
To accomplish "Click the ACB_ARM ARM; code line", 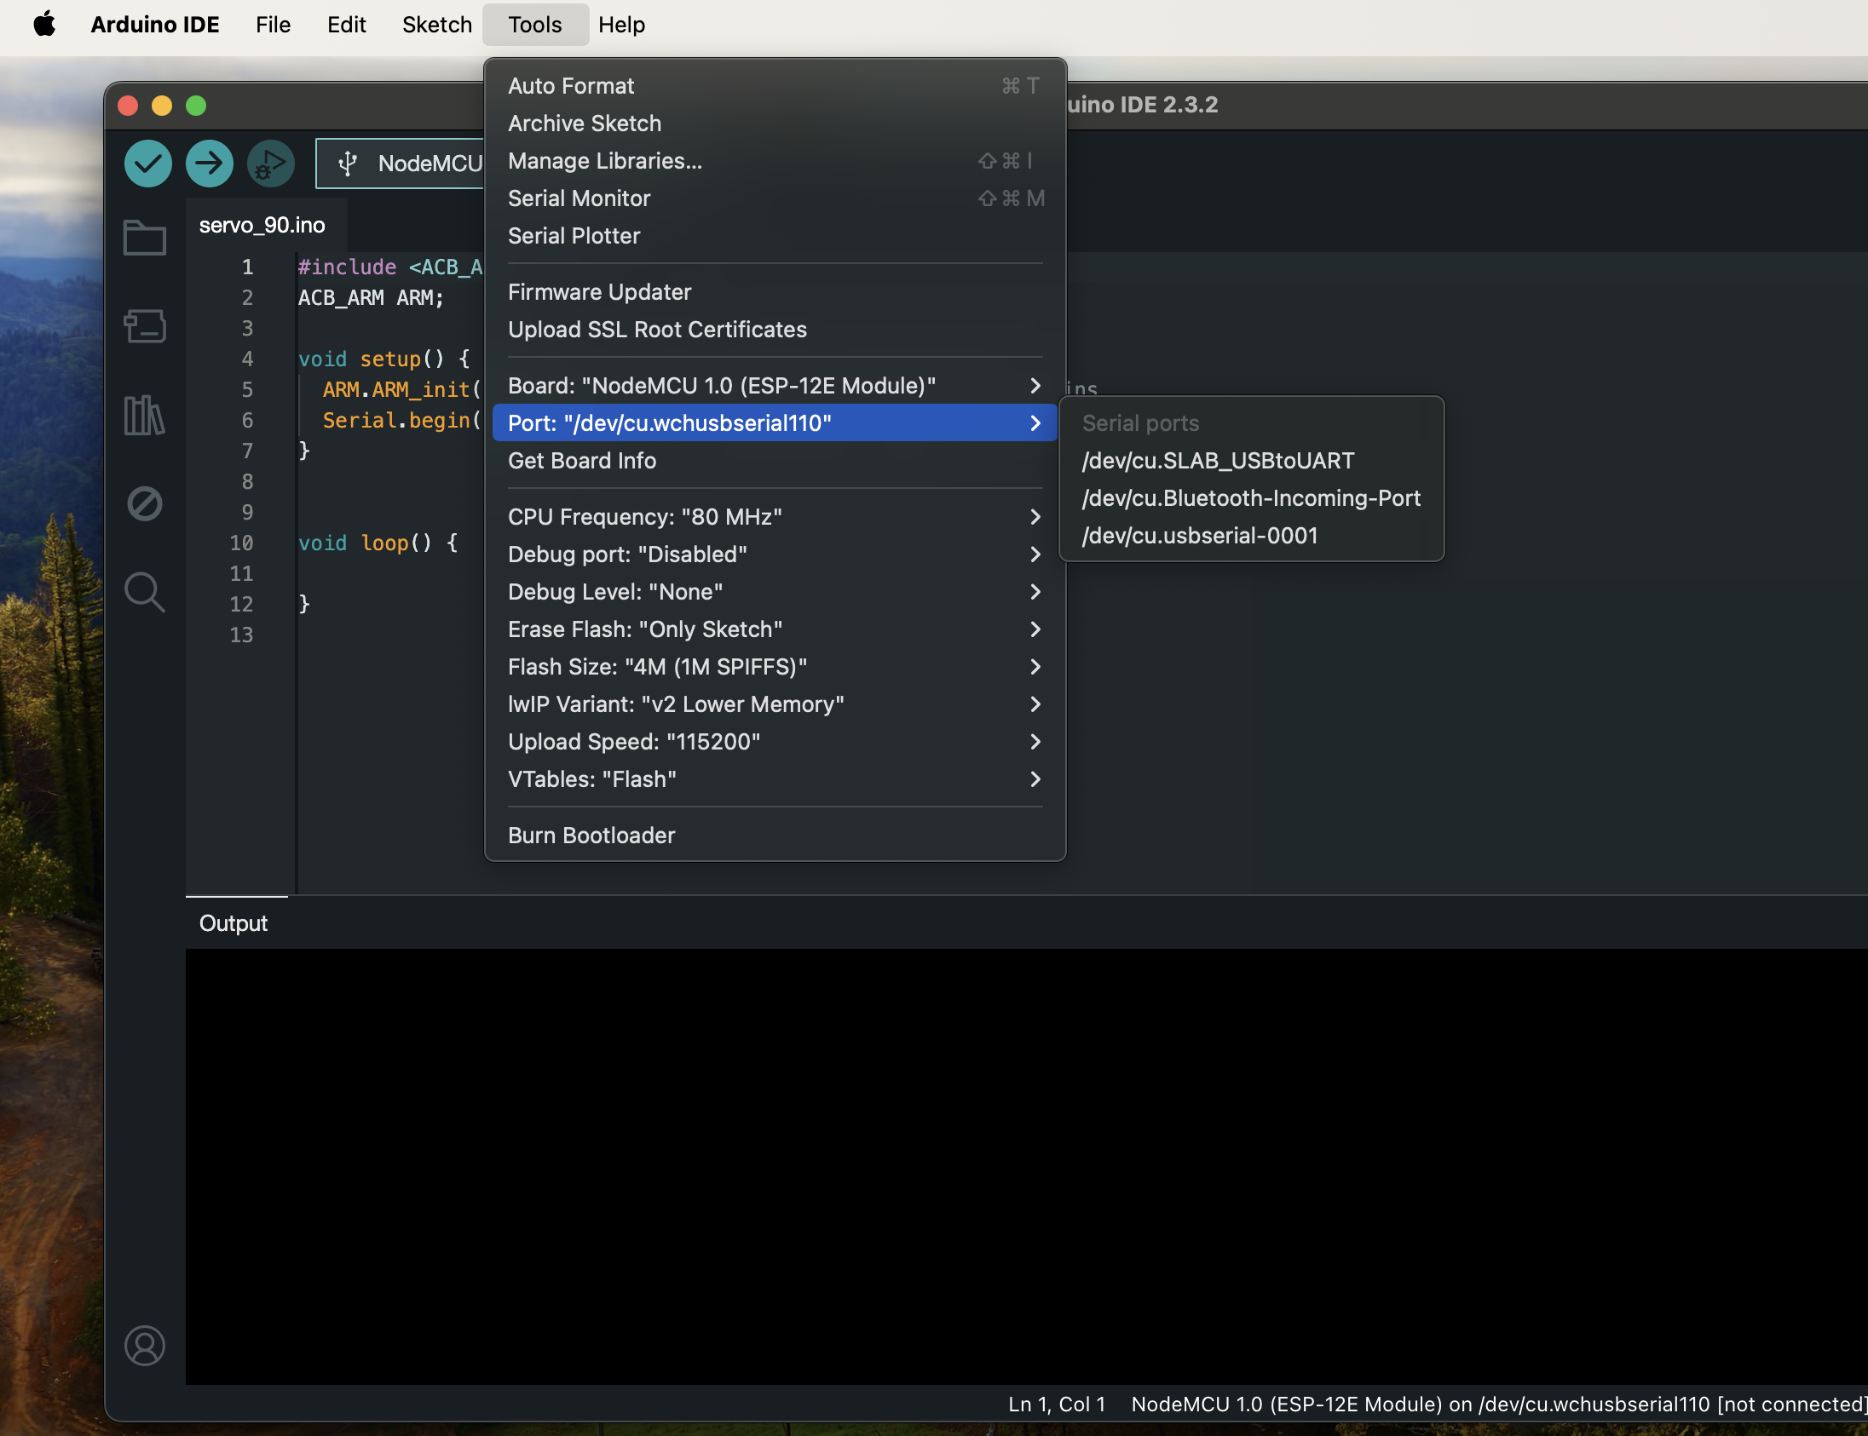I will point(372,297).
